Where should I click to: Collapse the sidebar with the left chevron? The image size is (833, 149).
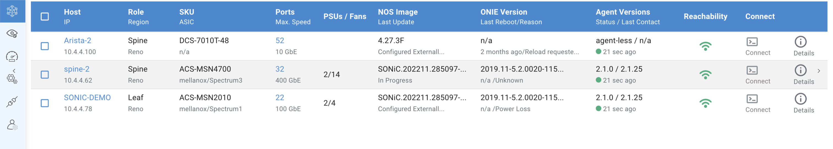pyautogui.click(x=14, y=71)
